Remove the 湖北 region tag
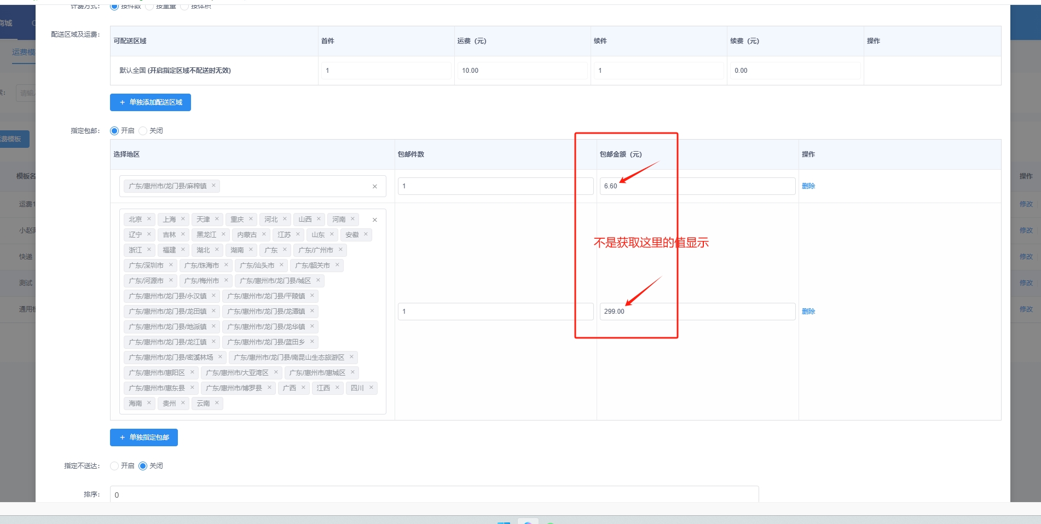The width and height of the screenshot is (1041, 524). [217, 250]
